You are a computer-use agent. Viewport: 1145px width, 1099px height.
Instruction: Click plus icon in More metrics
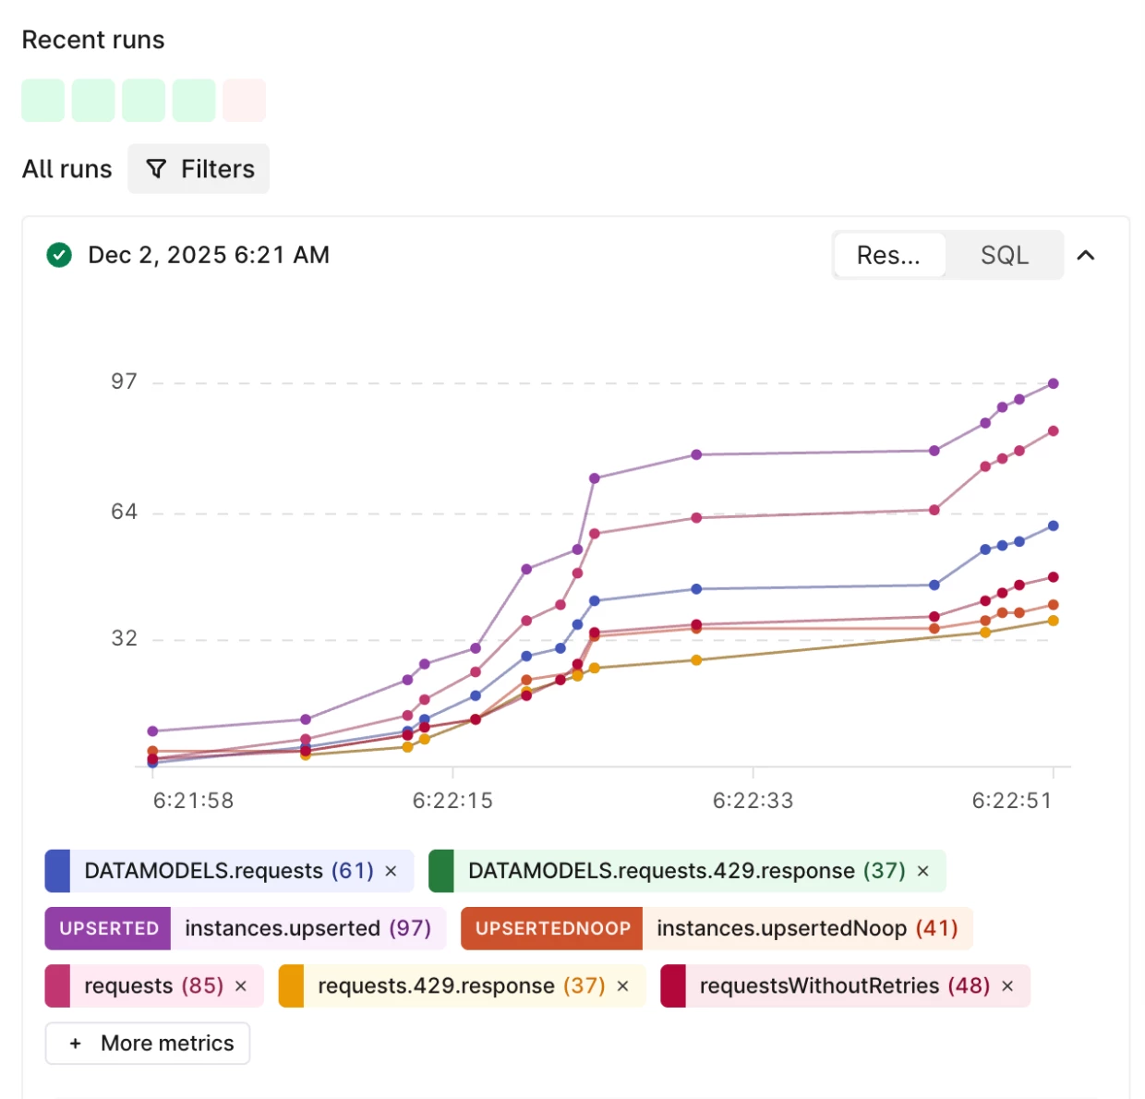[76, 1044]
